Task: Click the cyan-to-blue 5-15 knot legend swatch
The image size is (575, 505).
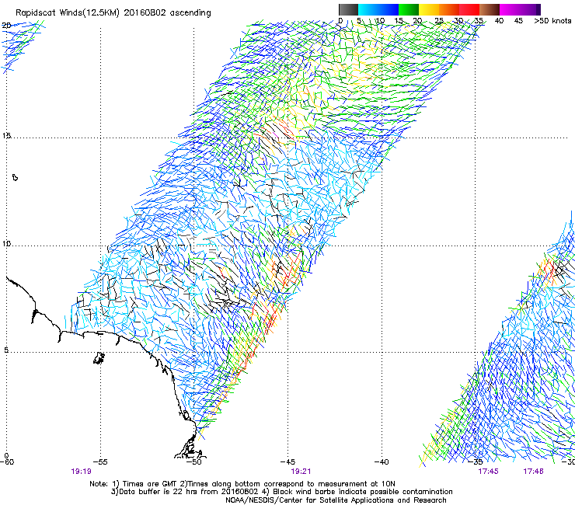Action: pos(378,9)
